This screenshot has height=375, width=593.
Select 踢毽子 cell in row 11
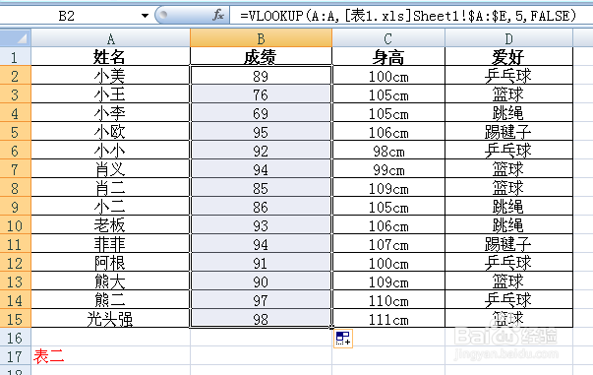click(509, 243)
